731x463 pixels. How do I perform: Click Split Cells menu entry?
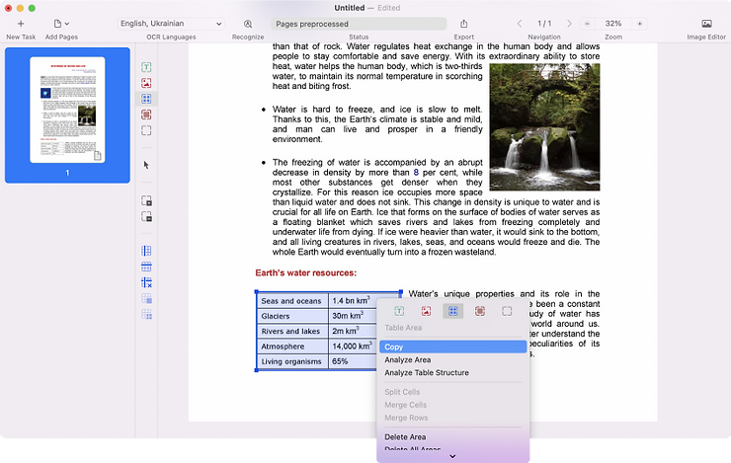pyautogui.click(x=452, y=392)
